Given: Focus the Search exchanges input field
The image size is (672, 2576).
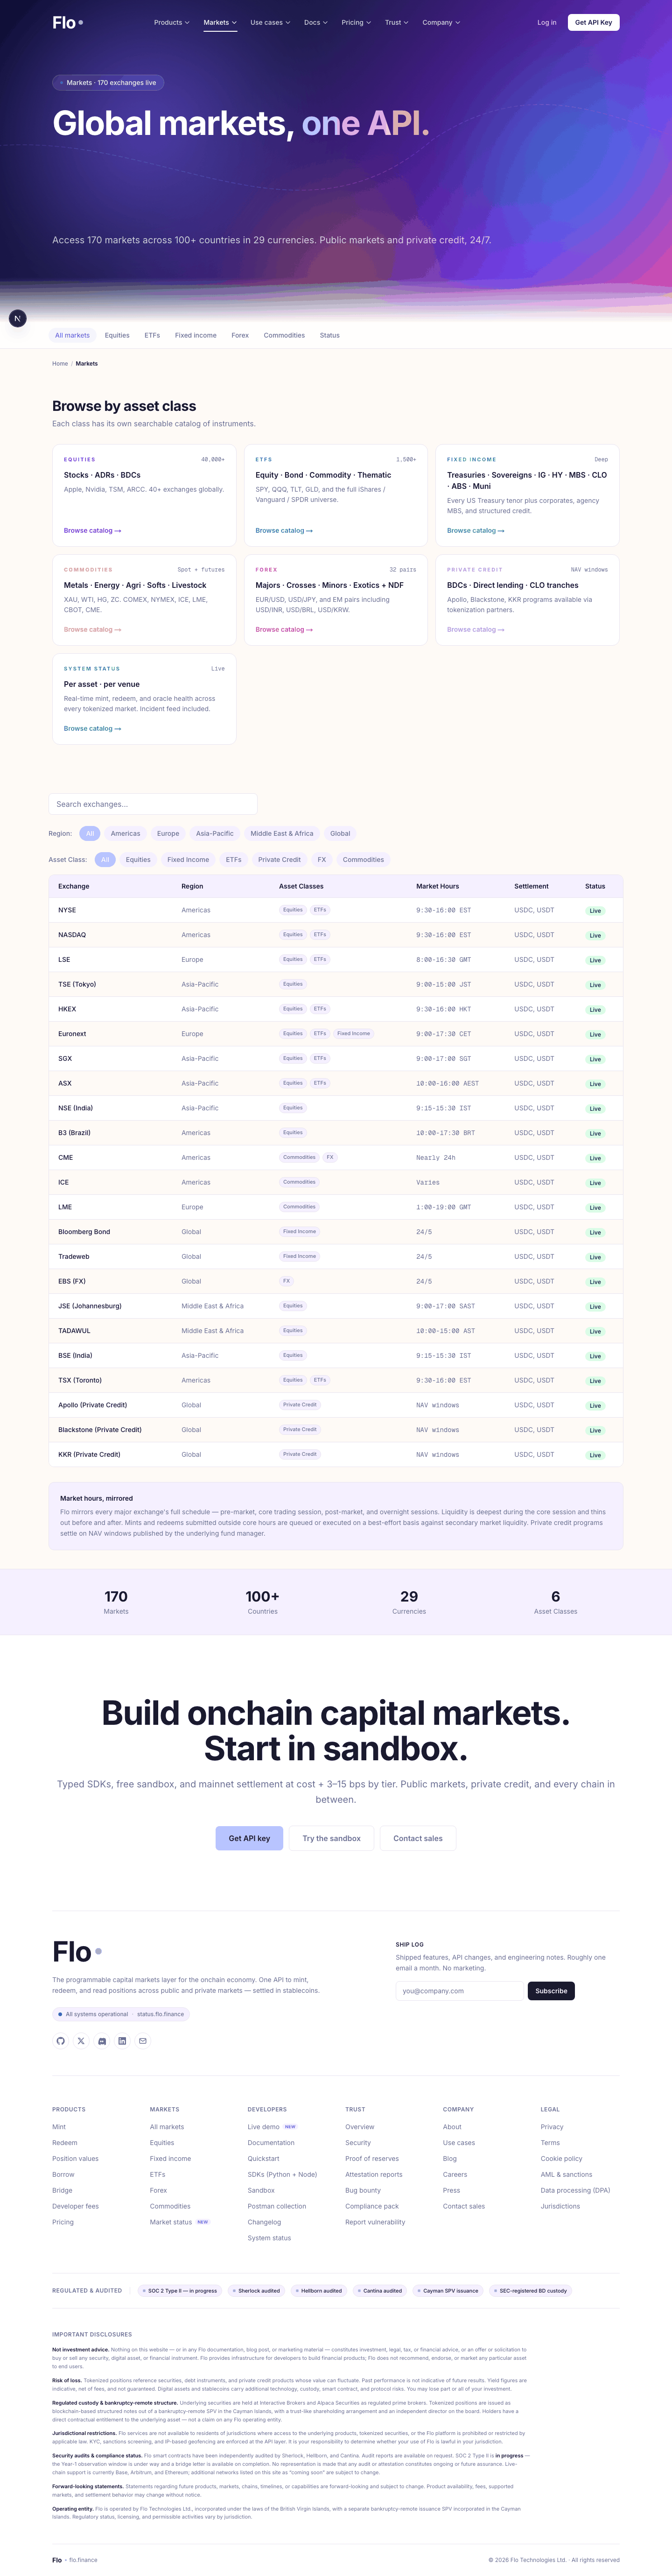Looking at the screenshot, I should pyautogui.click(x=153, y=804).
